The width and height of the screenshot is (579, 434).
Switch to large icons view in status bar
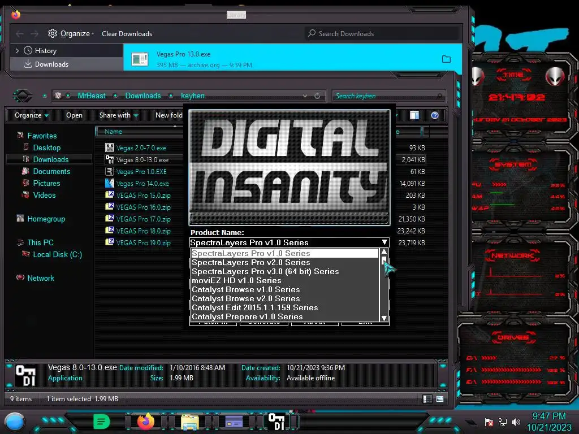440,399
